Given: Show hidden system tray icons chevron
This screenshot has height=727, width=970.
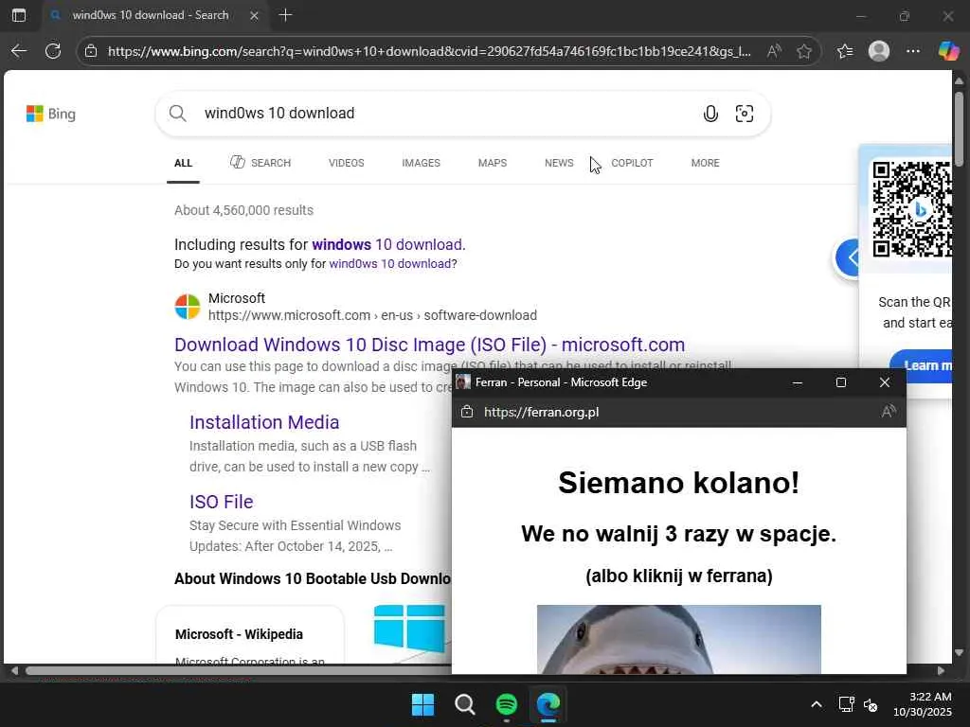Looking at the screenshot, I should click(x=816, y=704).
